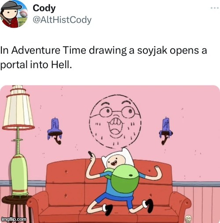Click the imgflip.com watermark
220x223 pixels.
tap(14, 219)
